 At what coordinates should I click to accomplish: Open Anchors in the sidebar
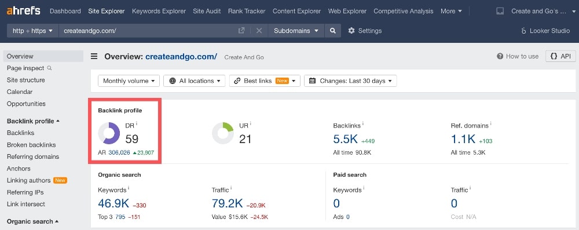click(x=19, y=168)
